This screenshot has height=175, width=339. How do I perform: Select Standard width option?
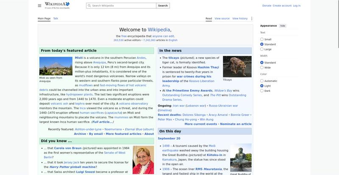(262, 63)
